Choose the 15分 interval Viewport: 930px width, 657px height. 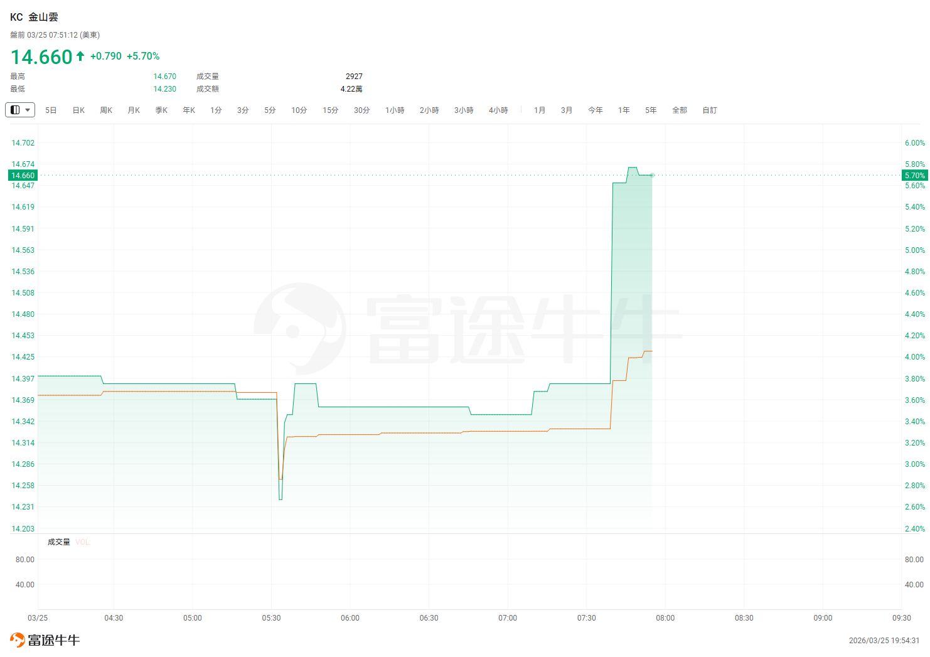331,110
